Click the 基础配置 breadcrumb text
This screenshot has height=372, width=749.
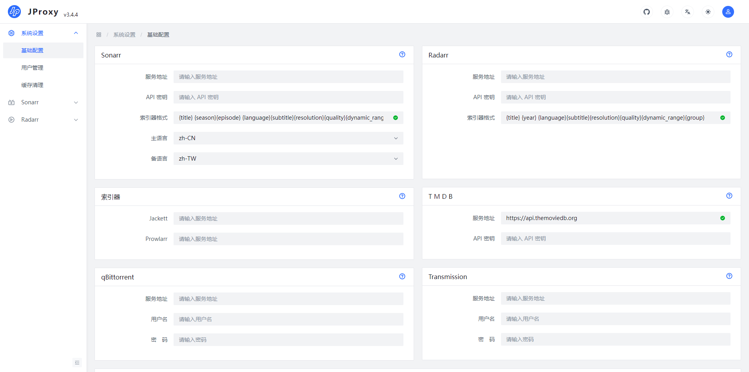click(x=158, y=35)
